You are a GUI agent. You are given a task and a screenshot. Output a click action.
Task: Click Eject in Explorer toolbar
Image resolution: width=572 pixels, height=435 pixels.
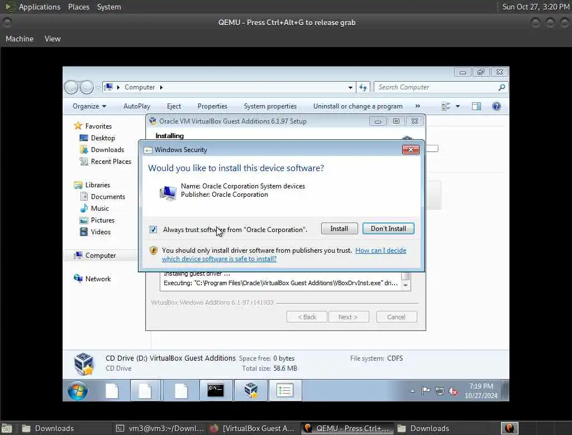[174, 106]
